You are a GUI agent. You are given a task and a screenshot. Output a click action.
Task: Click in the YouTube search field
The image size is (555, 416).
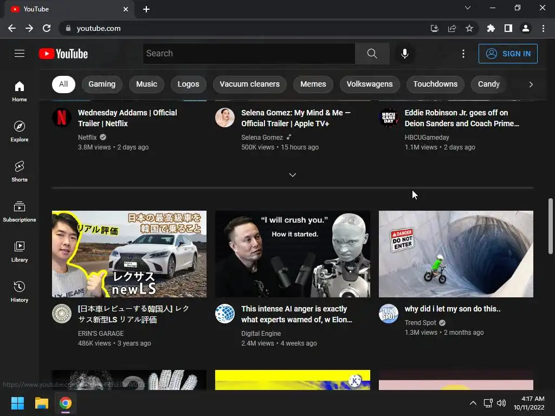249,54
